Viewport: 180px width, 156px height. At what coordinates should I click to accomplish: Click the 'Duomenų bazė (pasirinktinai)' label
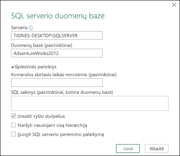coord(42,45)
